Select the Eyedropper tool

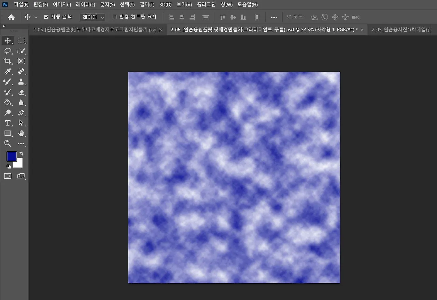click(8, 71)
